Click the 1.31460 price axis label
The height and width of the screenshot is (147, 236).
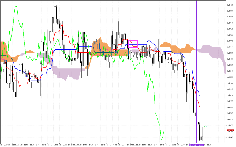point(230,59)
